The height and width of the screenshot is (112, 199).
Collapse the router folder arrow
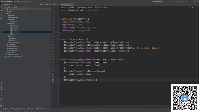(x=7, y=19)
